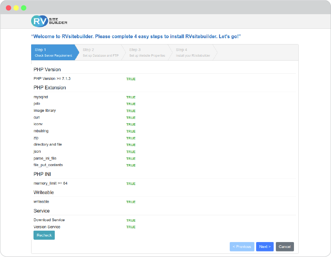
Task: Click the 'PHP Version' section heading
Action: (x=47, y=70)
